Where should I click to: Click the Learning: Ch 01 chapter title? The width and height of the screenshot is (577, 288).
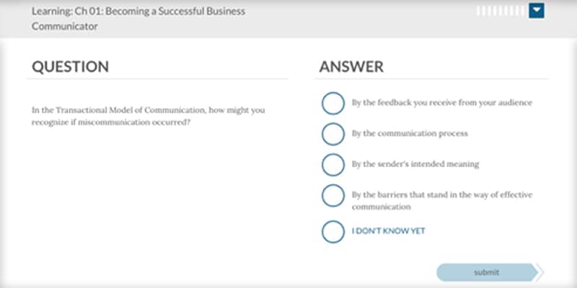click(x=138, y=19)
